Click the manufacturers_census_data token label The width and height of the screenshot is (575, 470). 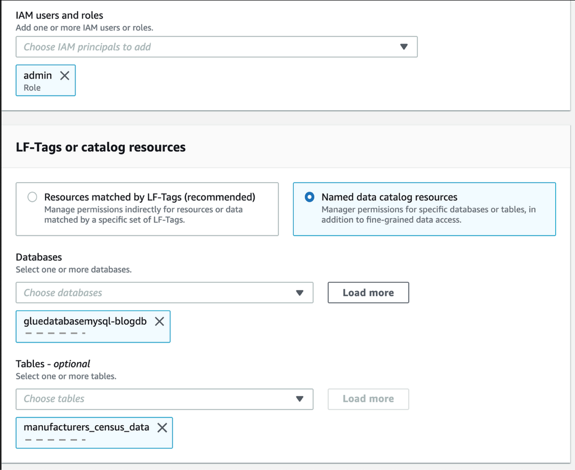click(86, 427)
